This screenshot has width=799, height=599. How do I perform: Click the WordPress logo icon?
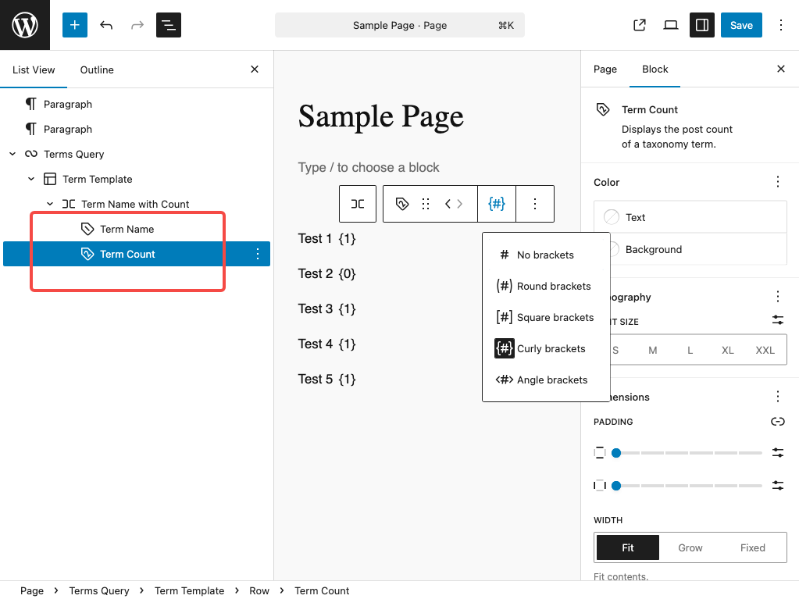[x=25, y=25]
